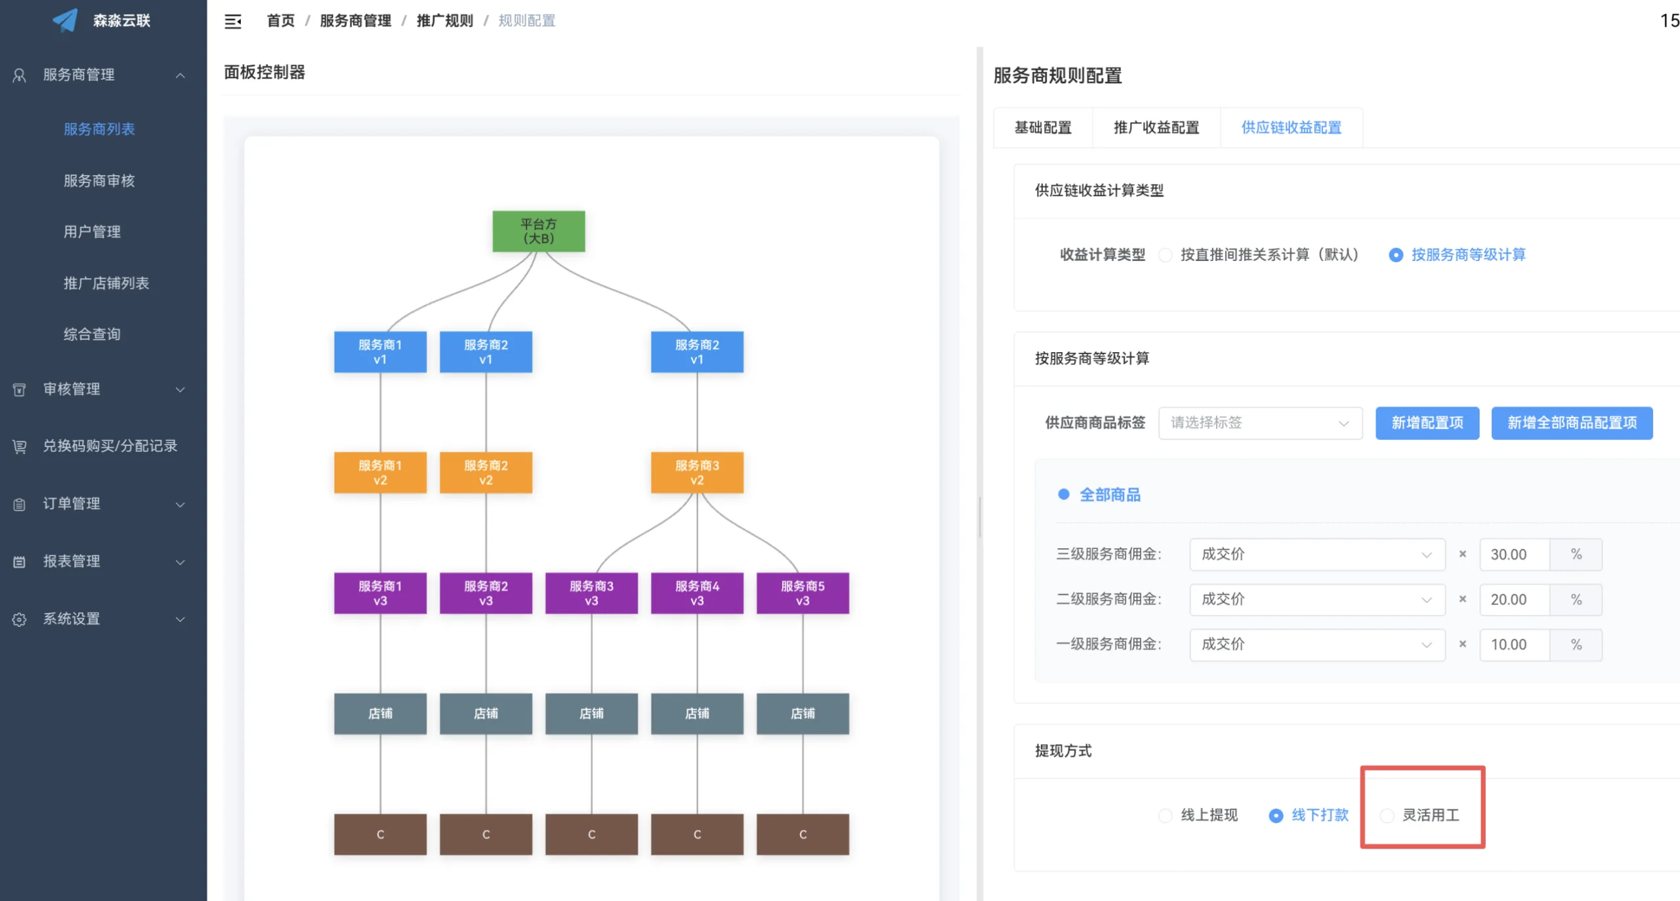Image resolution: width=1680 pixels, height=901 pixels.
Task: Click the 新增全部商品配置项 button
Action: [x=1572, y=423]
